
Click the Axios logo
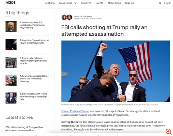(11, 3)
